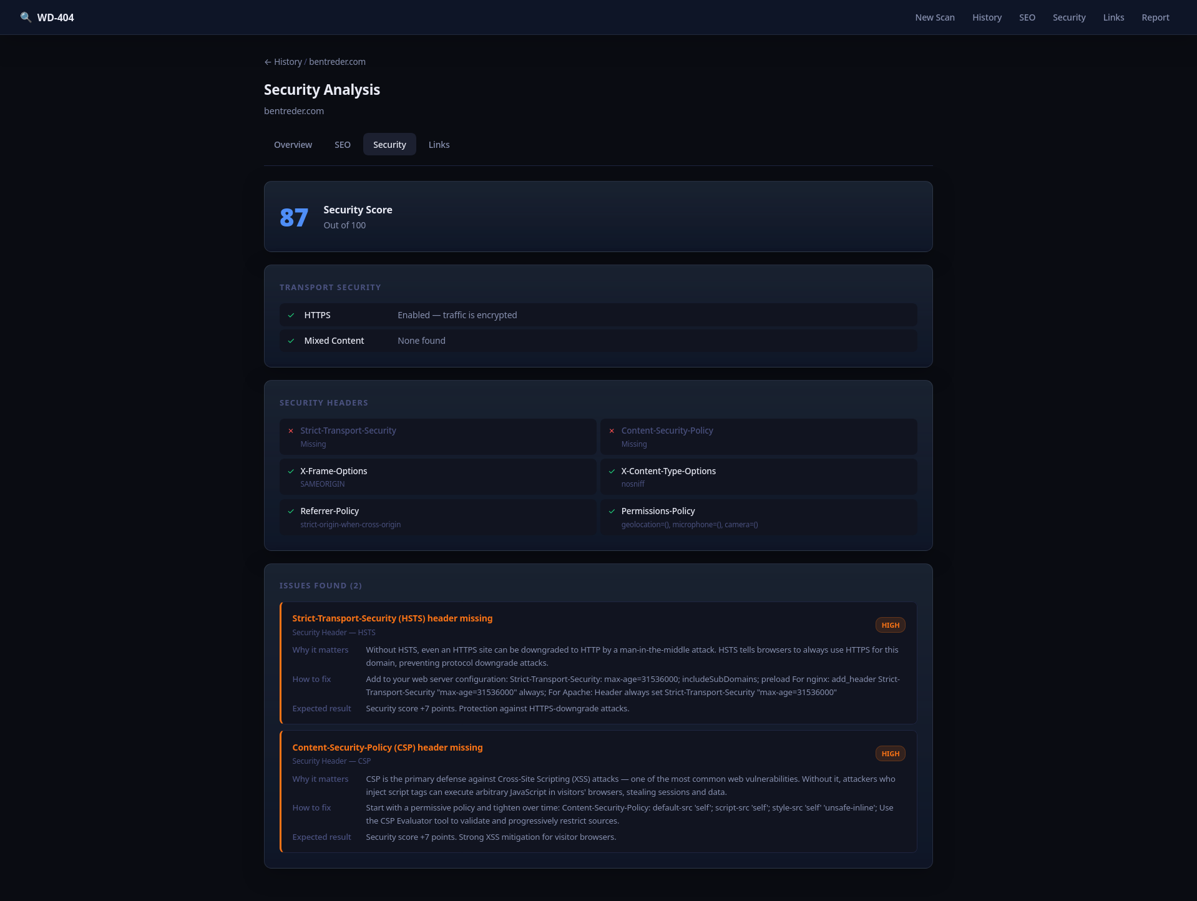Image resolution: width=1197 pixels, height=901 pixels.
Task: Click 'How to fix' label in HSTS issue
Action: point(311,679)
